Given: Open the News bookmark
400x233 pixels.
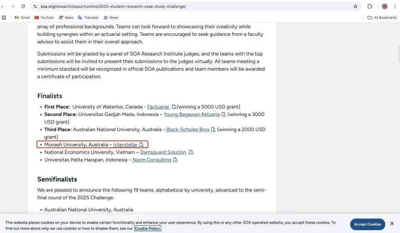Looking at the screenshot, I should click(111, 18).
